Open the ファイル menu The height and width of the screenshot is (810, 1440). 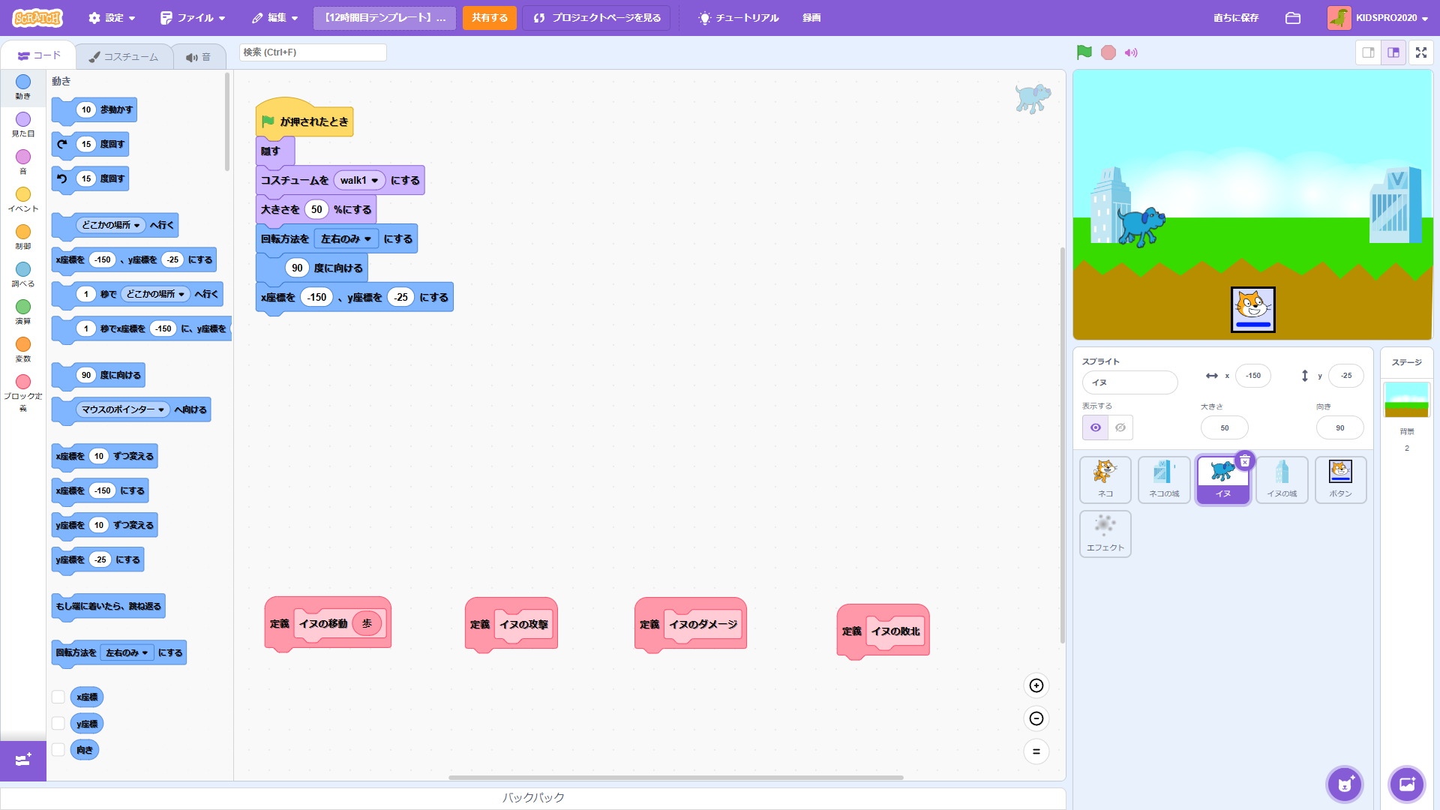coord(193,18)
